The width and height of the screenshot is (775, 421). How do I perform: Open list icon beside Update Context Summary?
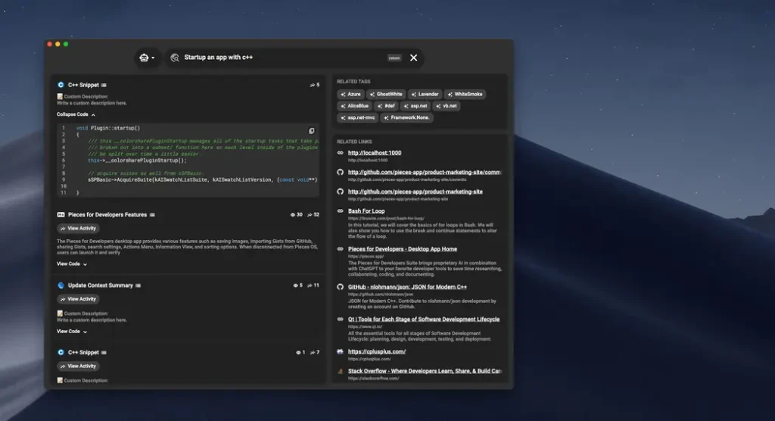tap(138, 285)
